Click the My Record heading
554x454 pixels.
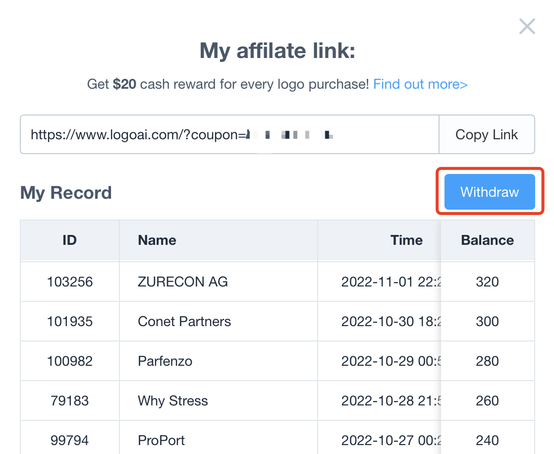[x=66, y=193]
